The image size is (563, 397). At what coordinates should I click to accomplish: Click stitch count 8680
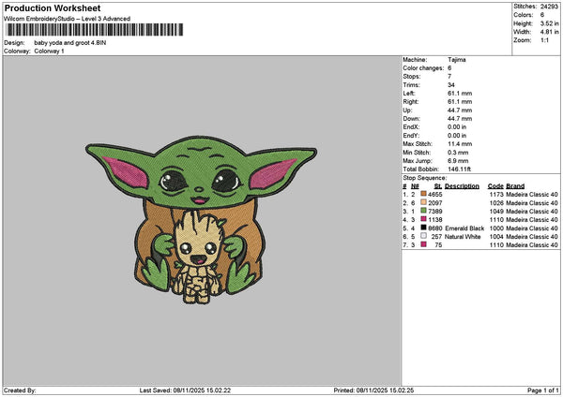435,228
